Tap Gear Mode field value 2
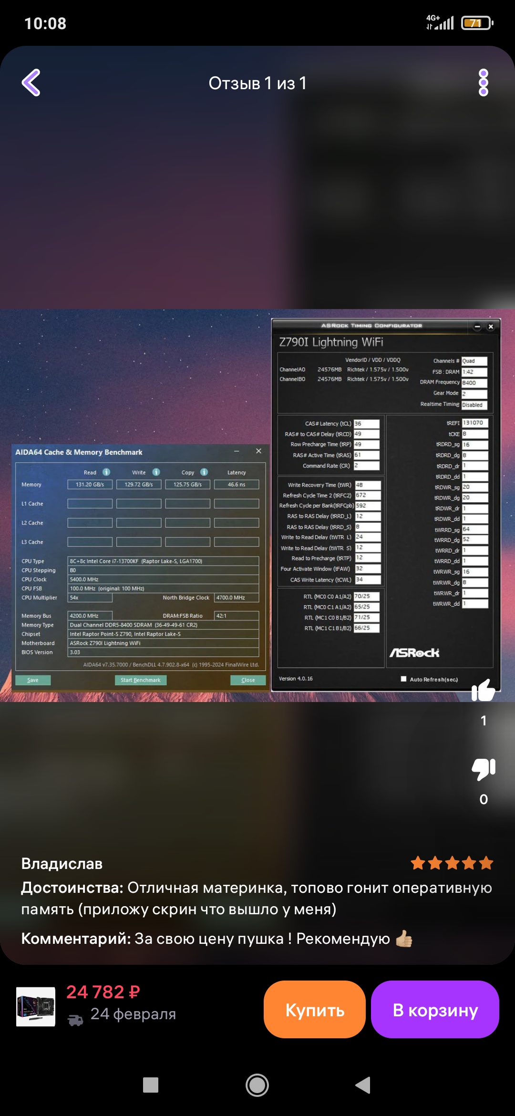This screenshot has height=1116, width=515. tap(474, 394)
